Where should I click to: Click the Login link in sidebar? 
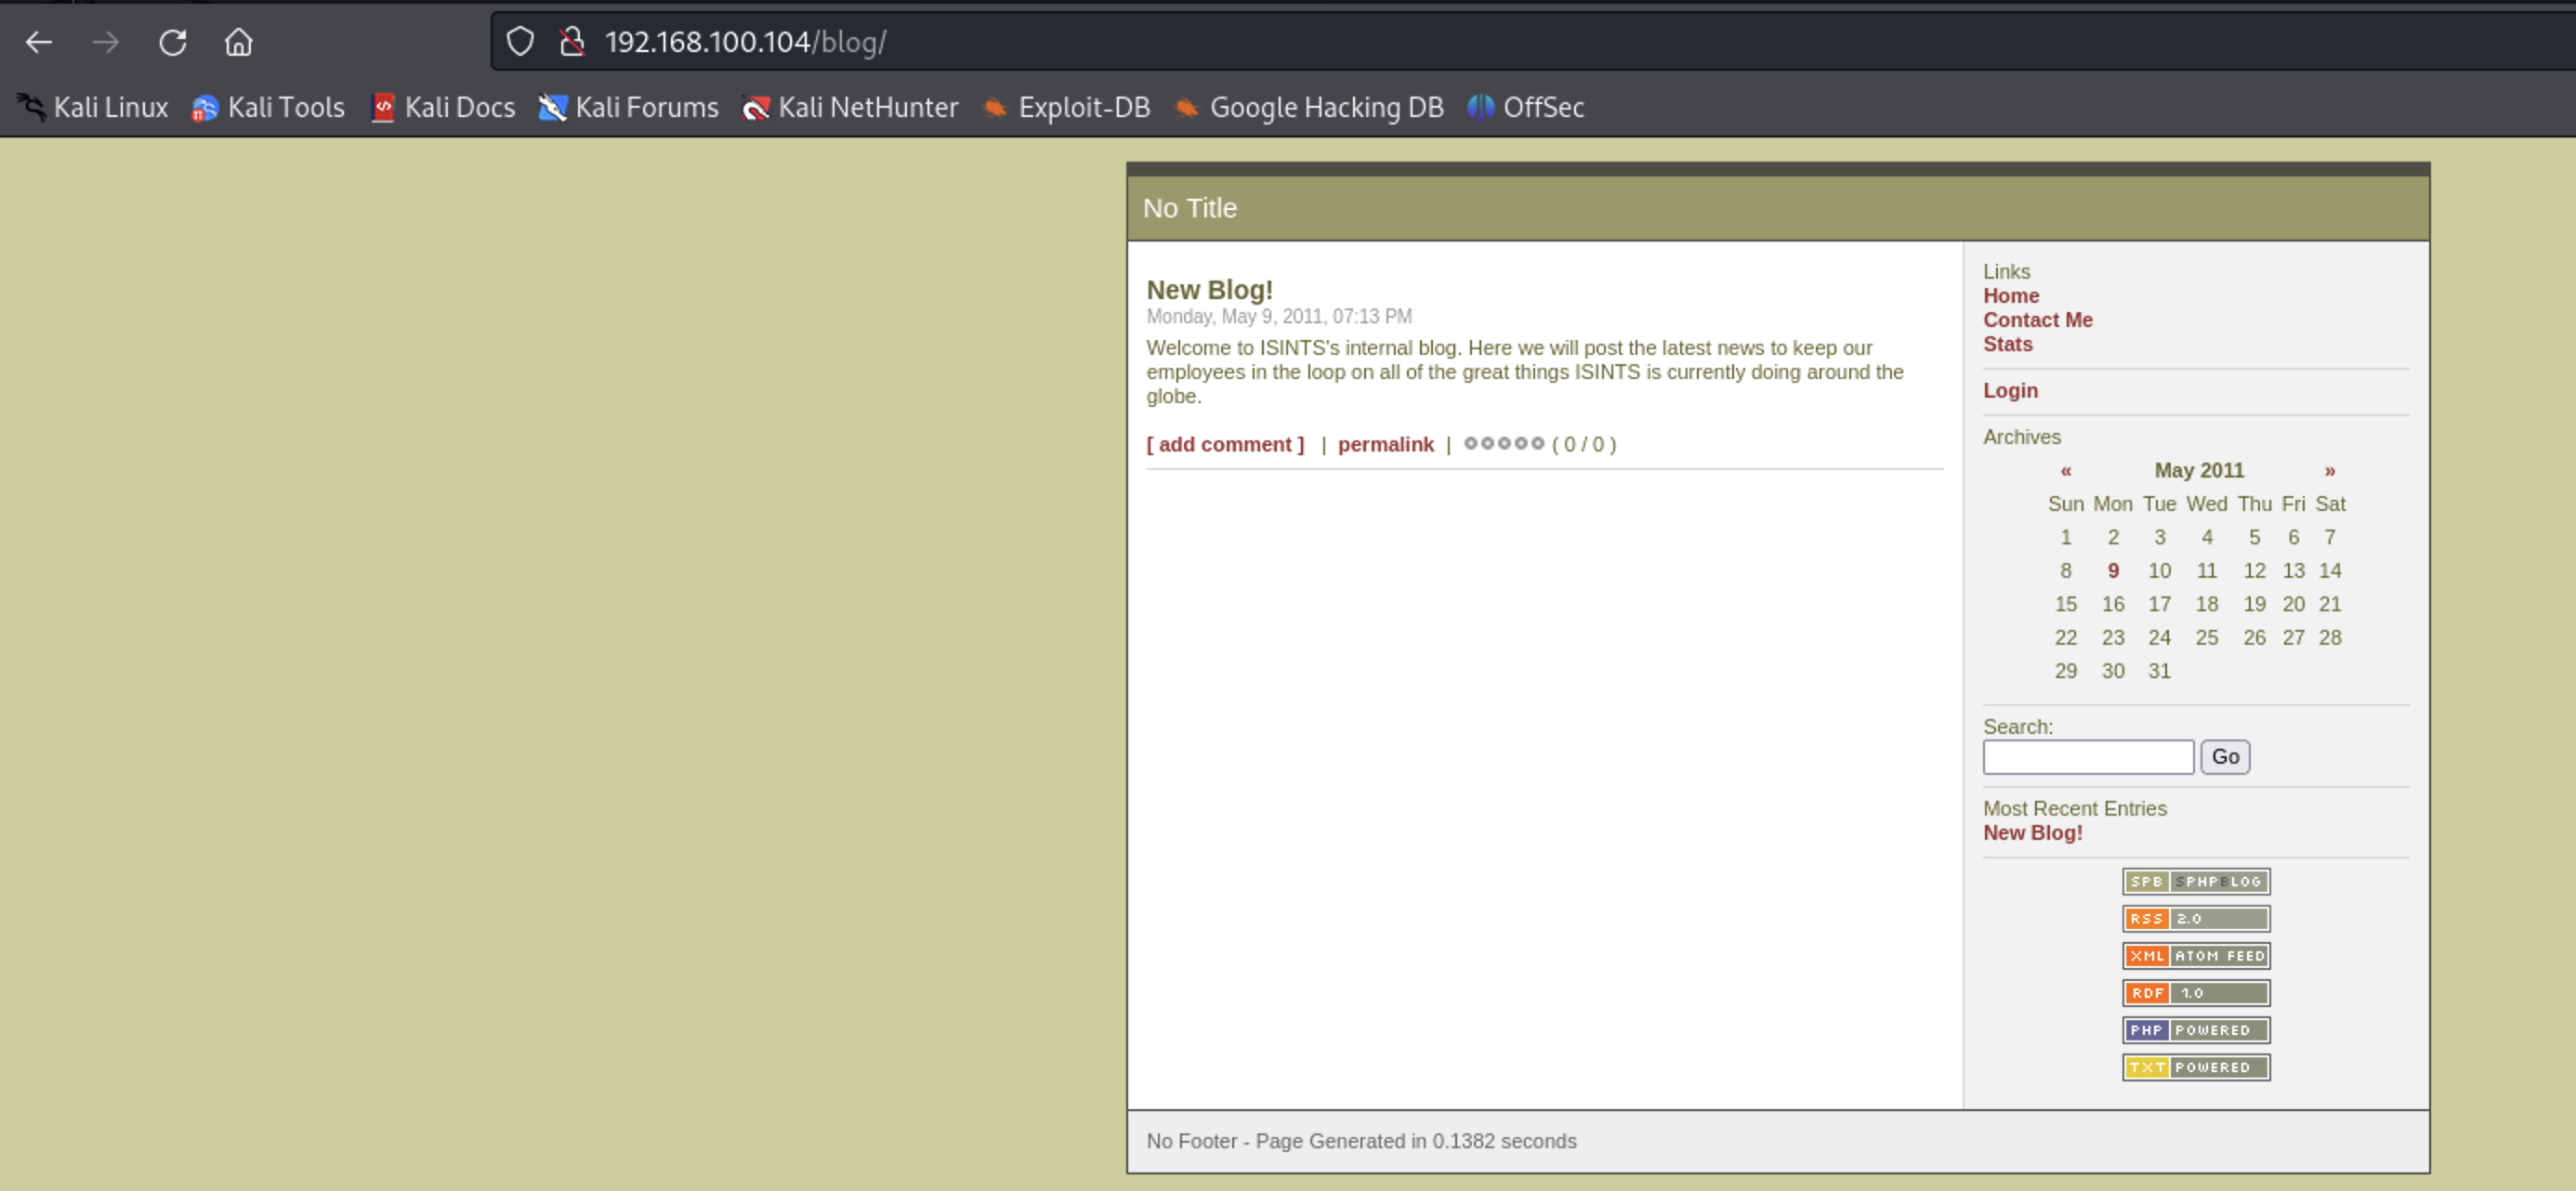(x=2009, y=390)
